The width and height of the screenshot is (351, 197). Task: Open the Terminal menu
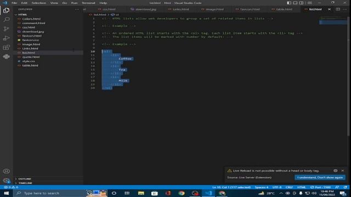coord(88,3)
